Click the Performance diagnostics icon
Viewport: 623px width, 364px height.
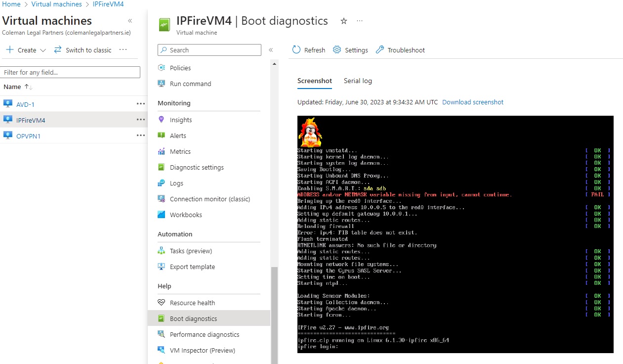click(161, 334)
